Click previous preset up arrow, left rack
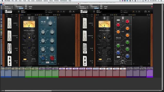164x92 pixels. click(46, 11)
